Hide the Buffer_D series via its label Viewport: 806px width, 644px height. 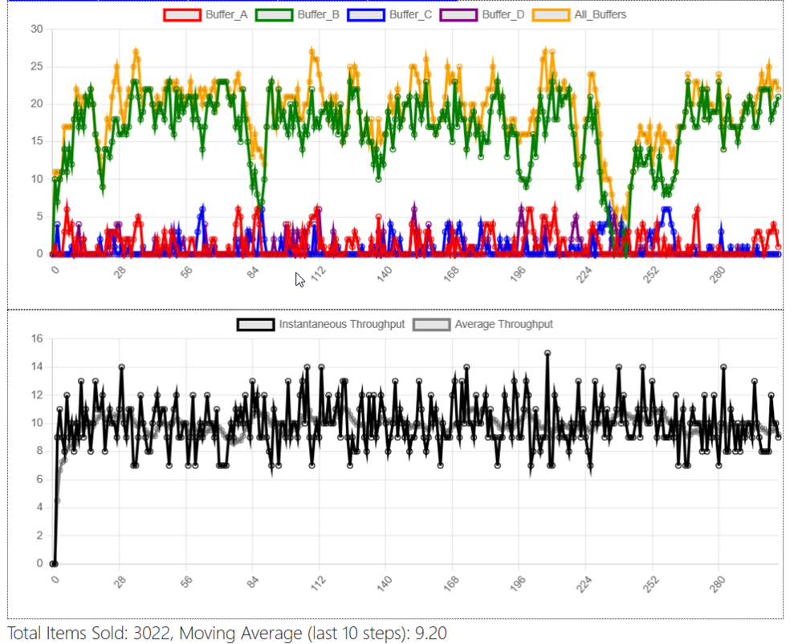503,15
